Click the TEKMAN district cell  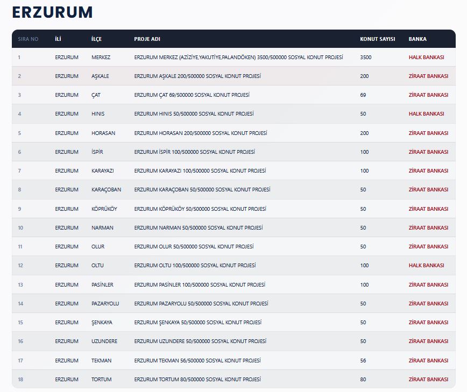101,360
